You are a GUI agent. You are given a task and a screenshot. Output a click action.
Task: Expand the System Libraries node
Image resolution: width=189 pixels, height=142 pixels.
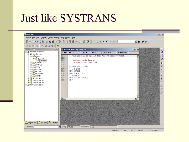point(28,78)
